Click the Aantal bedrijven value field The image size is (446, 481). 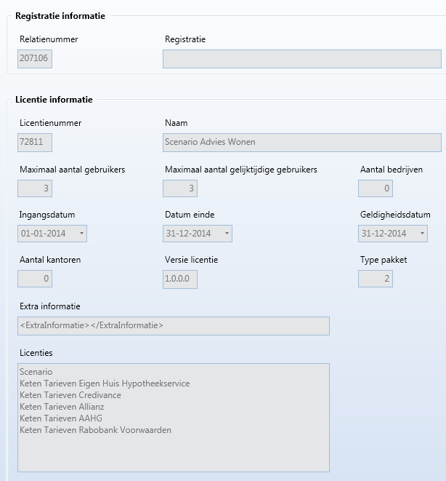coord(376,188)
